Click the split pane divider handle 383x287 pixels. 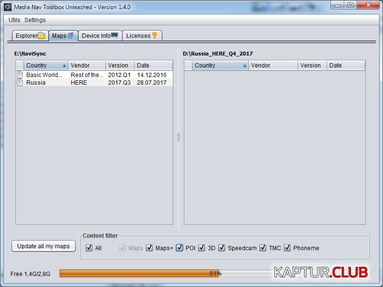[x=179, y=137]
